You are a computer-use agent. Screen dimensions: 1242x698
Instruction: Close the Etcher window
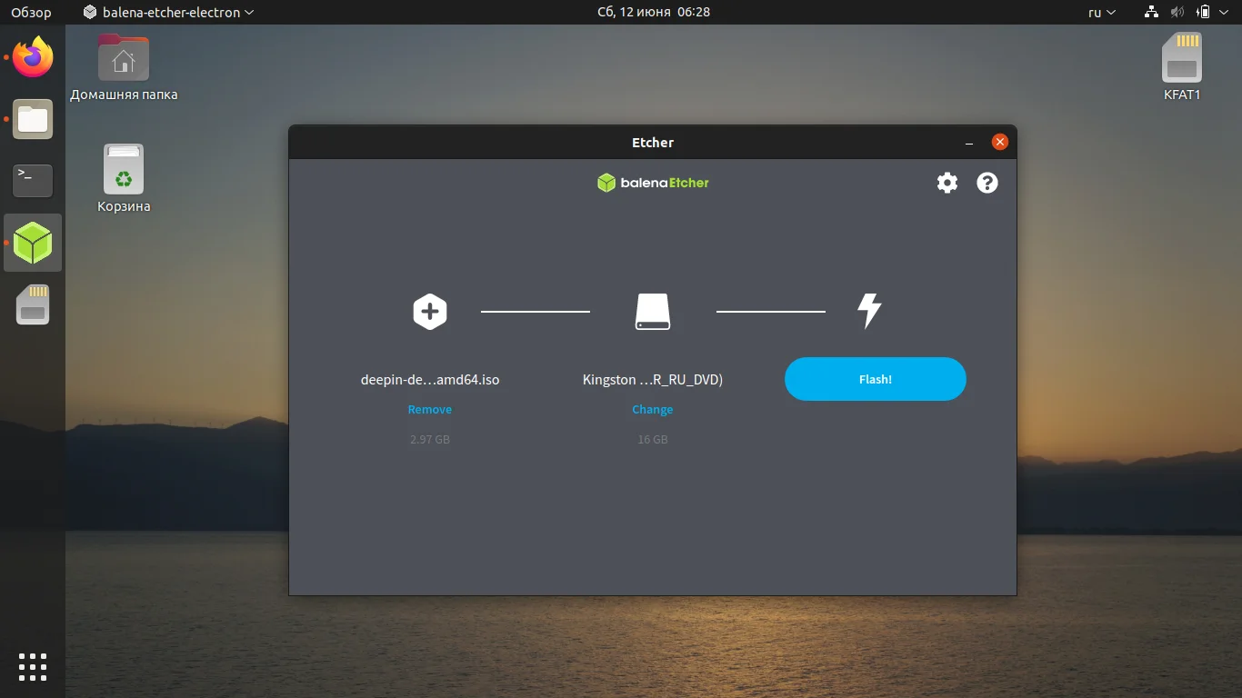point(1000,142)
